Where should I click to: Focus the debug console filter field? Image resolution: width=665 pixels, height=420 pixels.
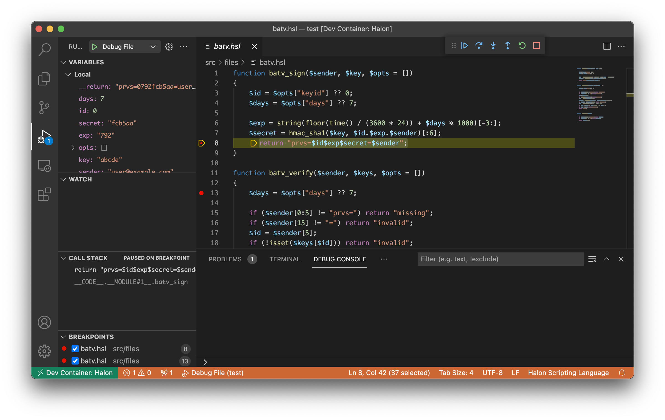click(501, 259)
